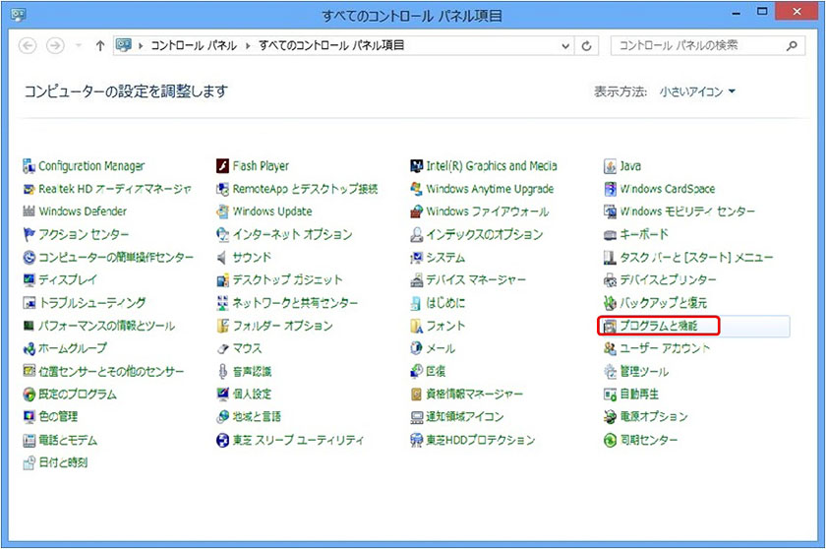Expand the address bar history dropdown

coord(565,46)
